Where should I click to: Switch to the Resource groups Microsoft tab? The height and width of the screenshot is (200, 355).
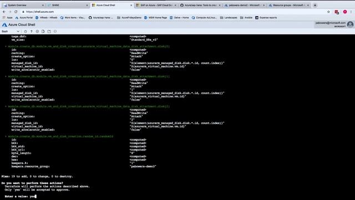(288, 5)
